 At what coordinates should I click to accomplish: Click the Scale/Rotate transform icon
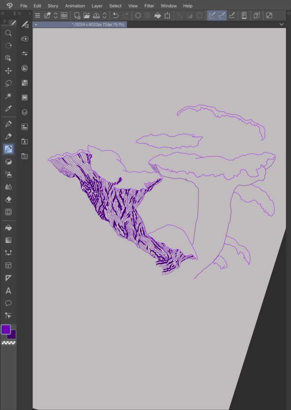(167, 16)
